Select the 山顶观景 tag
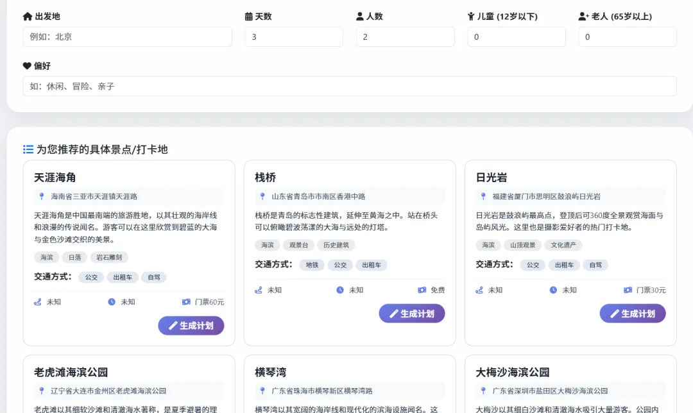Viewport: 693px width, 413px height. point(522,245)
